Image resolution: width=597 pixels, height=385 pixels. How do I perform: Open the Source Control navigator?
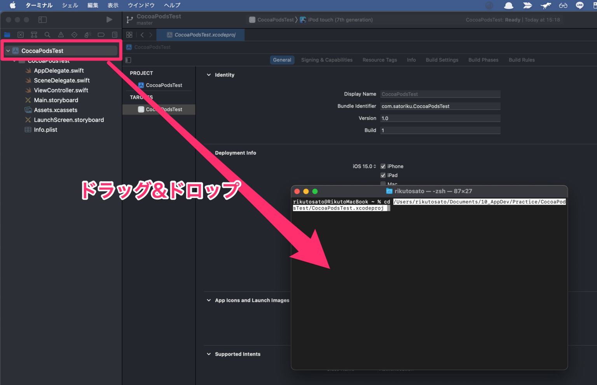pyautogui.click(x=21, y=35)
